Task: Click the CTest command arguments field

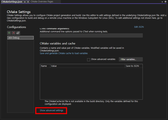Action: (x=91, y=35)
